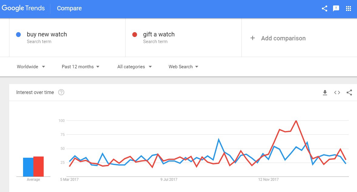
Task: Expand the Worldwide region dropdown
Action: point(31,67)
